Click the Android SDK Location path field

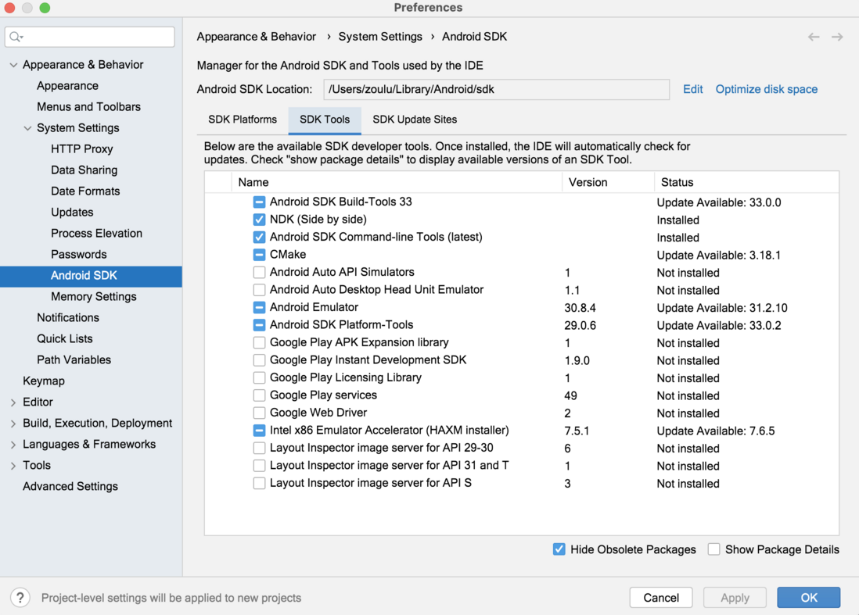(x=496, y=89)
